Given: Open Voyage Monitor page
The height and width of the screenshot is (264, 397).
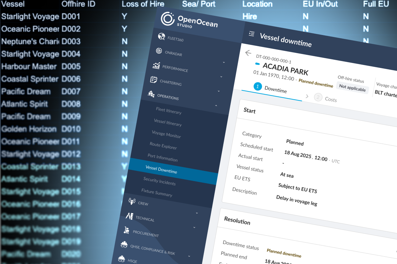Looking at the screenshot, I should 166,134.
